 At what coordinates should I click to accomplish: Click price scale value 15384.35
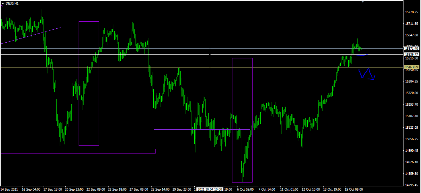(x=412, y=81)
